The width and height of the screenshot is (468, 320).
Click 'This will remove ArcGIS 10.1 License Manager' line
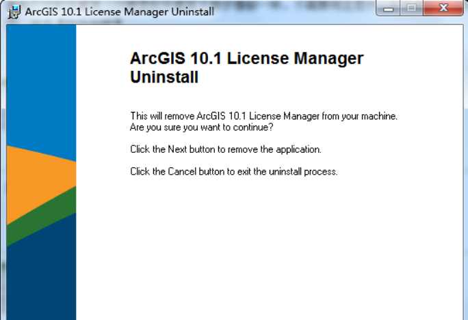pyautogui.click(x=264, y=116)
